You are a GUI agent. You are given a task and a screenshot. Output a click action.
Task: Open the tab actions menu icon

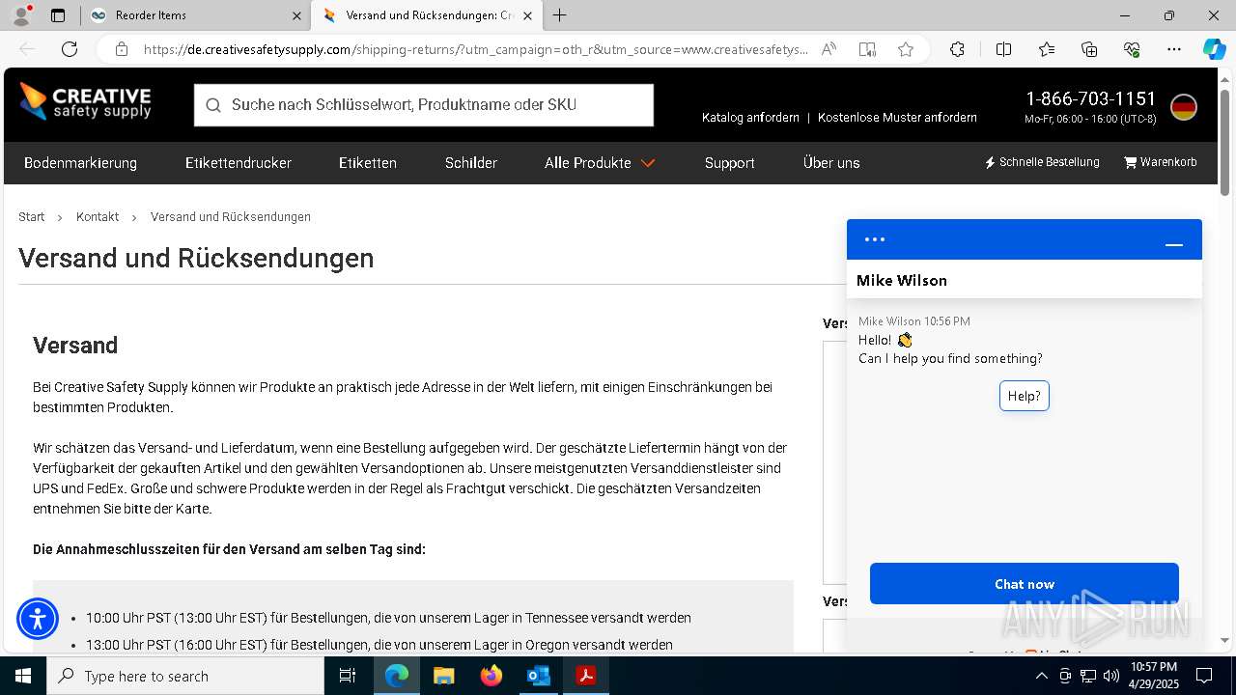58,15
